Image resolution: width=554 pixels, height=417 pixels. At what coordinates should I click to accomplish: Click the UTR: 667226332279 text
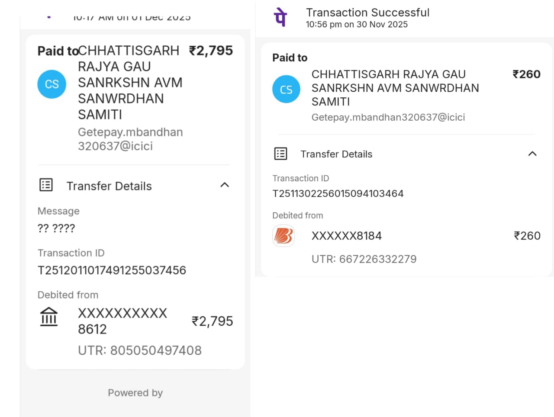(364, 259)
